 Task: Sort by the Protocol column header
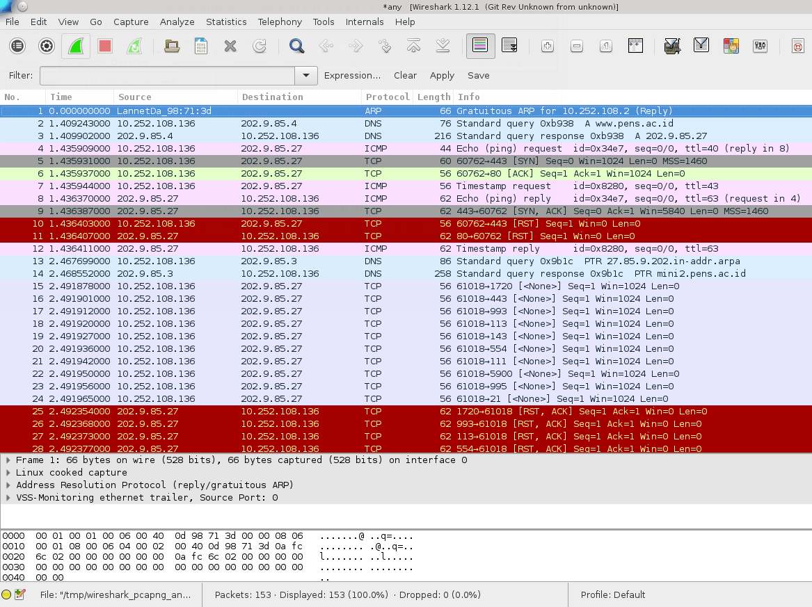388,97
